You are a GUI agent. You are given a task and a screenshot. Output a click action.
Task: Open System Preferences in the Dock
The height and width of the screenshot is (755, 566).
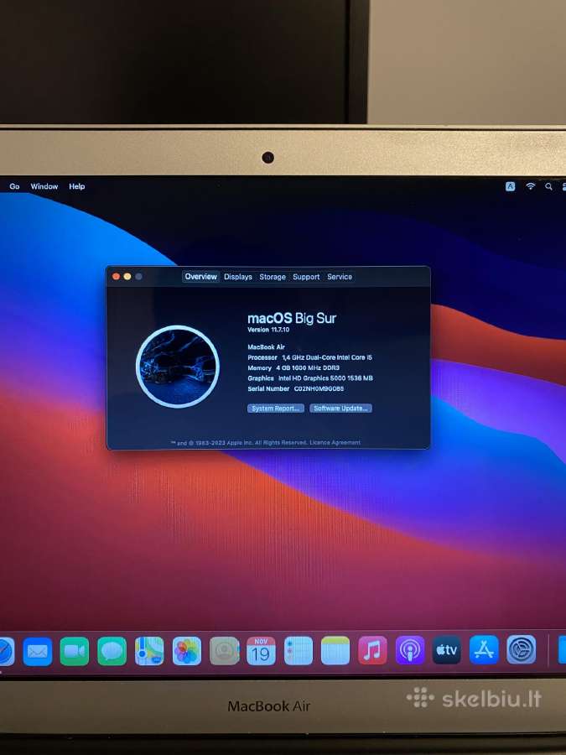pos(522,649)
